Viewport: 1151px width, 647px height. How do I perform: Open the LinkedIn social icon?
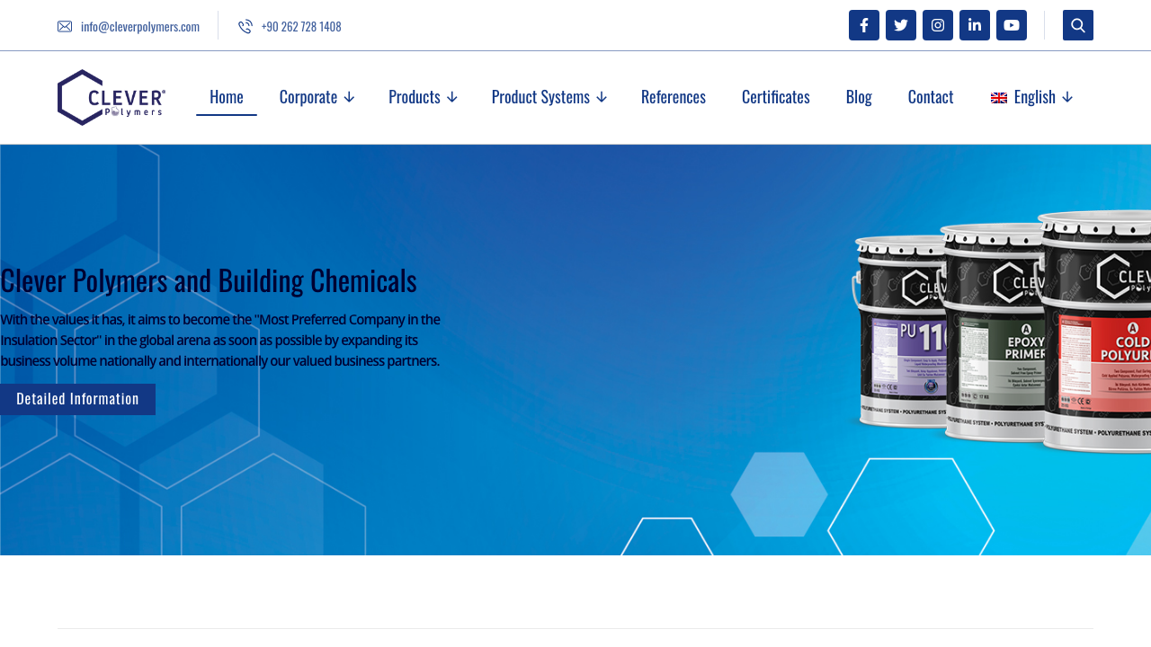pyautogui.click(x=974, y=22)
